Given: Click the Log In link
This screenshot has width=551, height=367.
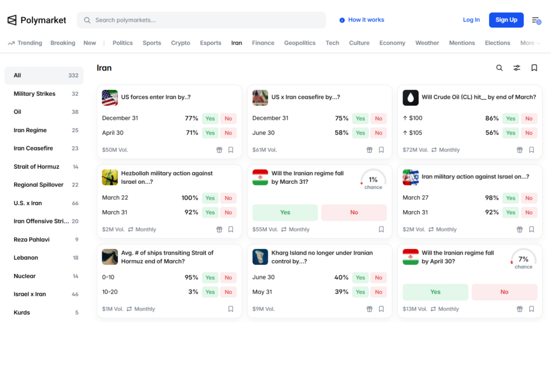Looking at the screenshot, I should 471,20.
